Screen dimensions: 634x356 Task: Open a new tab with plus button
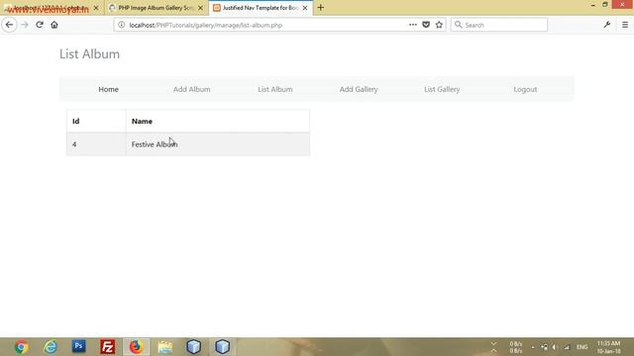click(321, 7)
